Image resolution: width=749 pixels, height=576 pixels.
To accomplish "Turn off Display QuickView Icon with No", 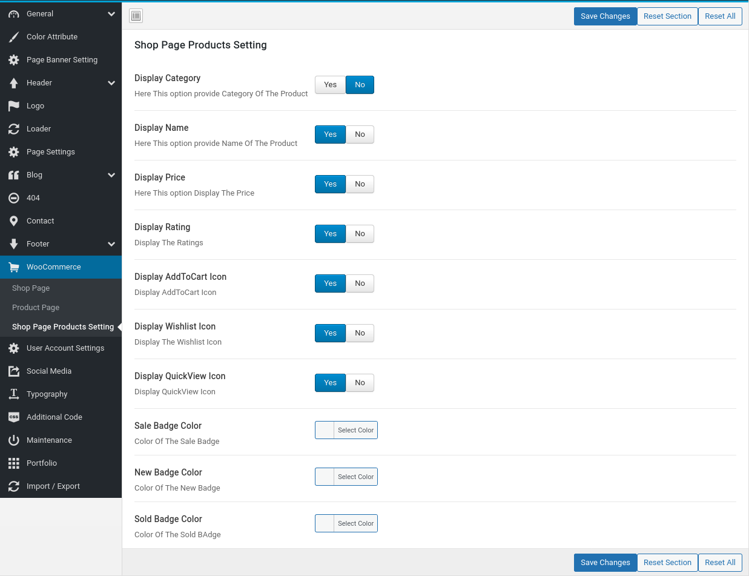I will click(x=360, y=383).
